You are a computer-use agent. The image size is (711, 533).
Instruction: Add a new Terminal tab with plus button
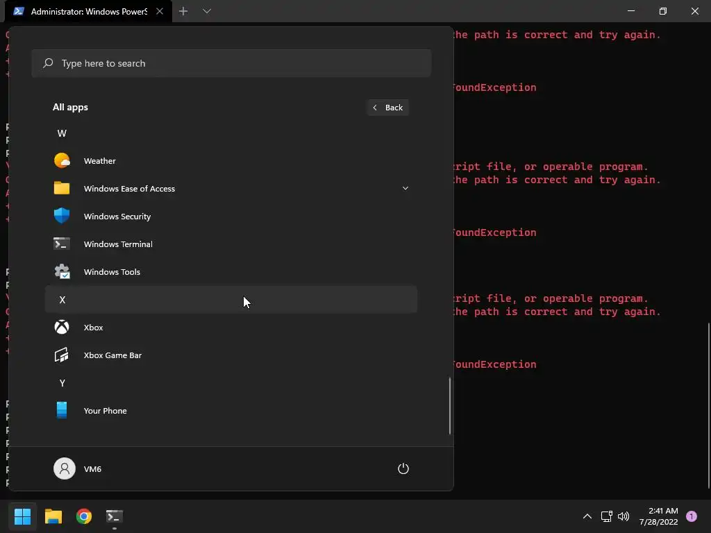pos(183,11)
